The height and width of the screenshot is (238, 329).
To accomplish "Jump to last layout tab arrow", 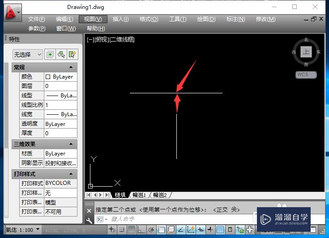I will (107, 195).
